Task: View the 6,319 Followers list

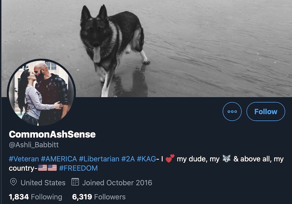Action: pos(99,197)
